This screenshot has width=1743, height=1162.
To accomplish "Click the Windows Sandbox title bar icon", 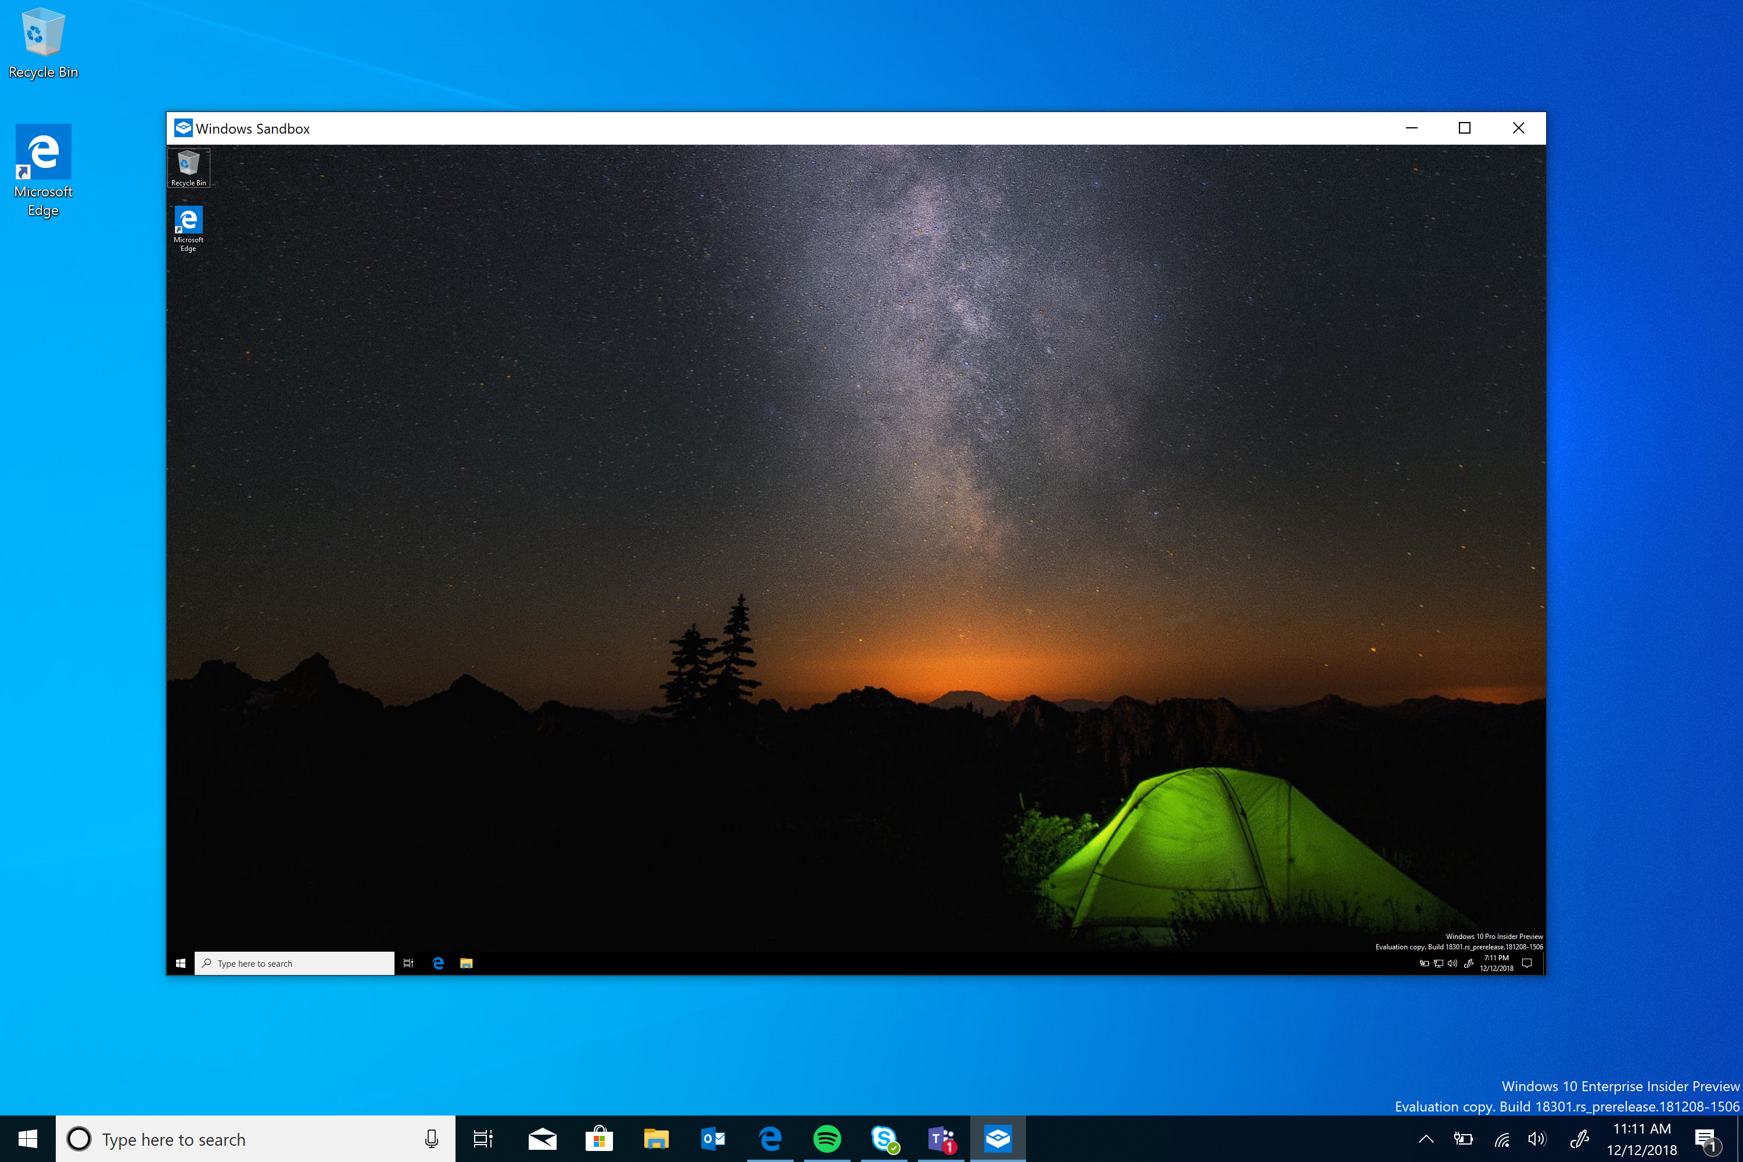I will (x=183, y=127).
